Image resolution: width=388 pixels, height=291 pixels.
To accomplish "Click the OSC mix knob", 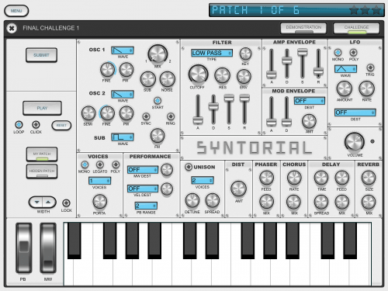I will (158, 54).
